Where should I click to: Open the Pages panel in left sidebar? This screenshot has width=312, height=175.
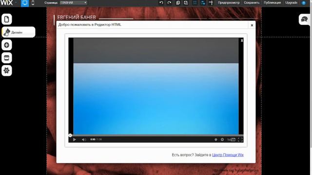coord(6,19)
